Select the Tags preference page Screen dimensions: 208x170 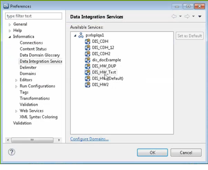click(24, 92)
